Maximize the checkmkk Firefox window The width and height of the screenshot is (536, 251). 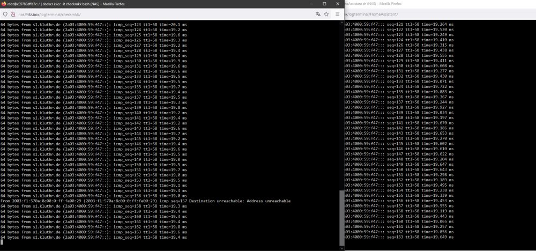click(324, 4)
